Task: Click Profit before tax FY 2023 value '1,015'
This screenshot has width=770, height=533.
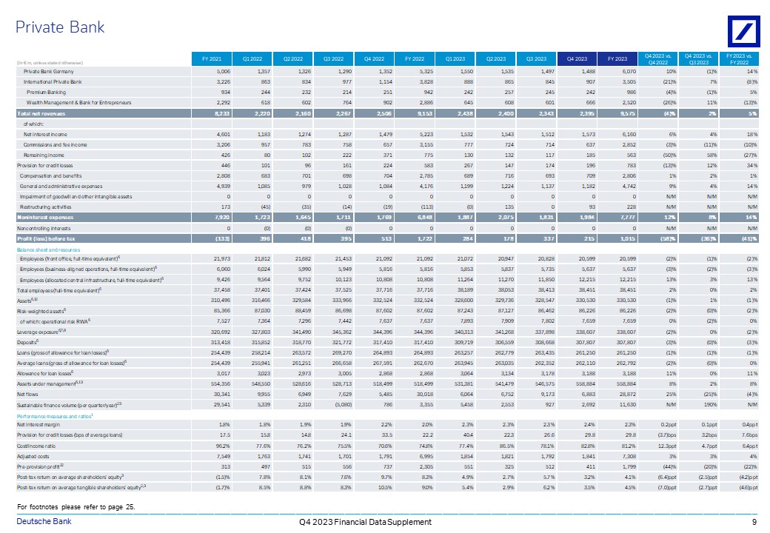Action: (628, 239)
